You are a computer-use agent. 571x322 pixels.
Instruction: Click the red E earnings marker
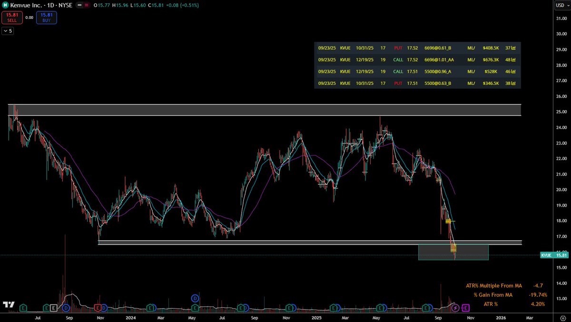(98, 308)
